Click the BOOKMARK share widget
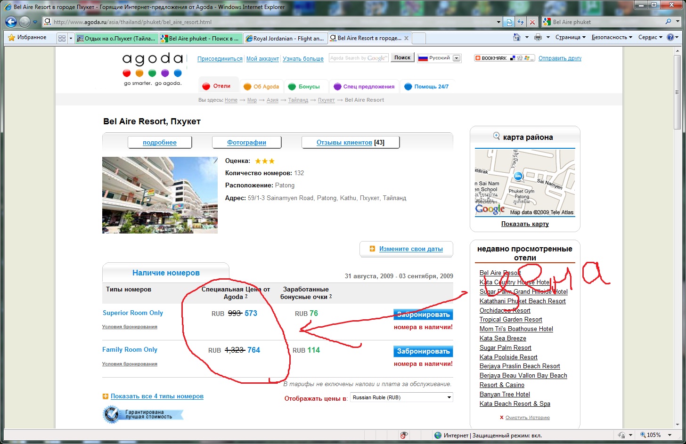 click(504, 58)
